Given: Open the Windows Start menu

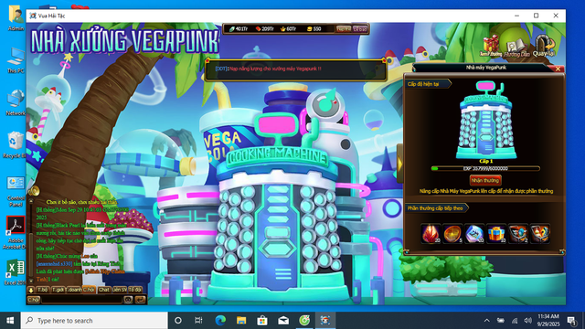Looking at the screenshot, I should pyautogui.click(x=10, y=321).
